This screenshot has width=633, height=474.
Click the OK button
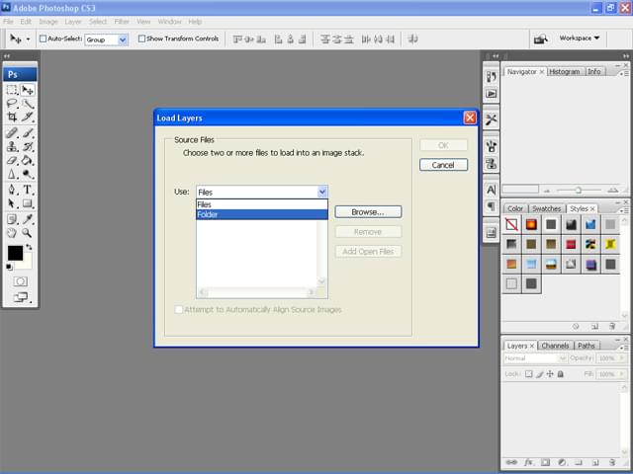(x=443, y=145)
